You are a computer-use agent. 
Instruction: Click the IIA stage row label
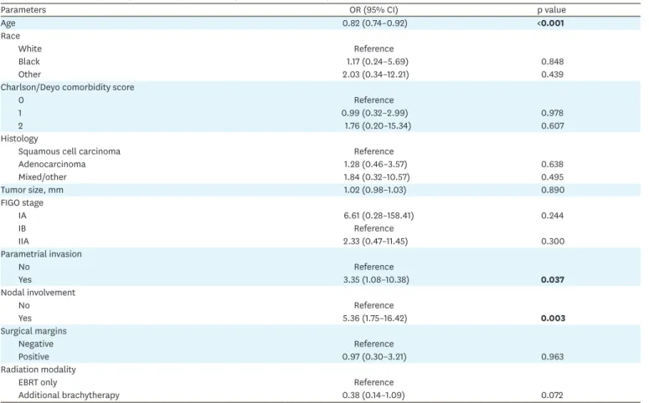point(23,241)
